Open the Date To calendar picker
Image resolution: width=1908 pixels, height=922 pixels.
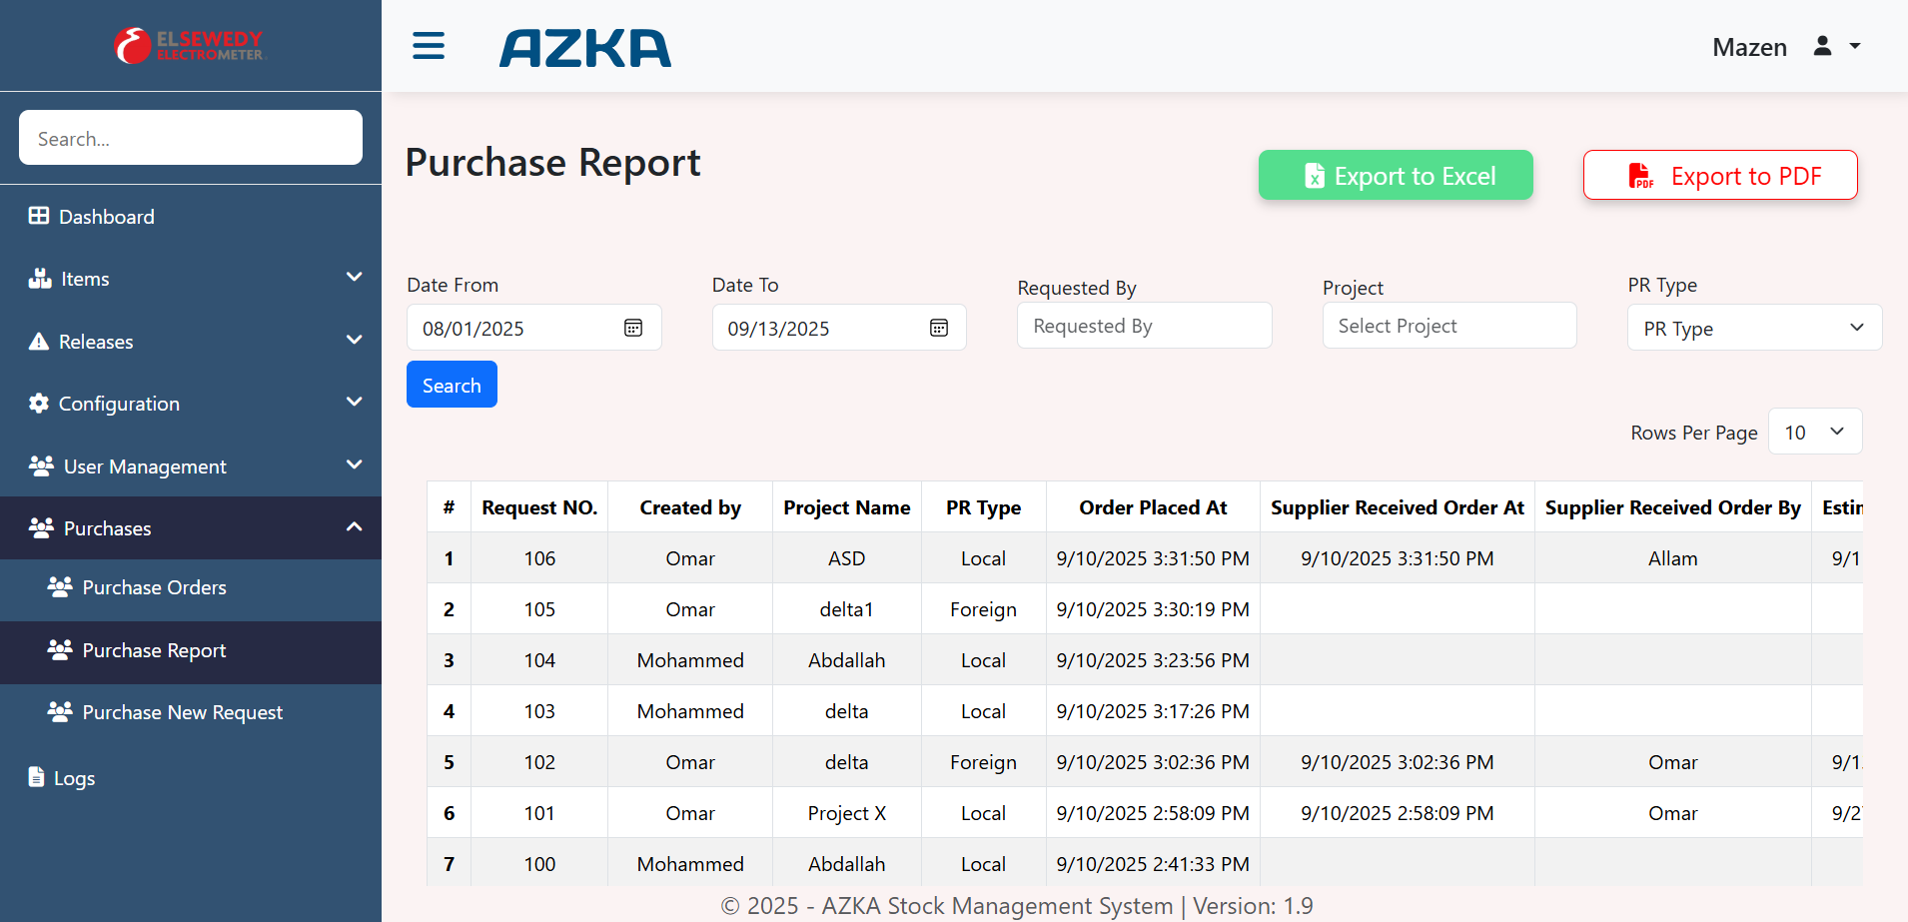click(x=938, y=328)
